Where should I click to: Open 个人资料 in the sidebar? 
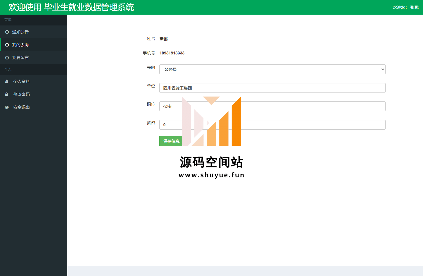pos(34,81)
